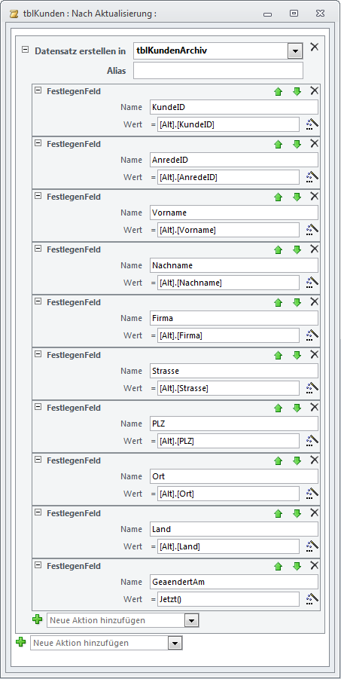Screen dimensions: 341x679
Task: Open expression builder for Ort value
Action: click(x=312, y=493)
